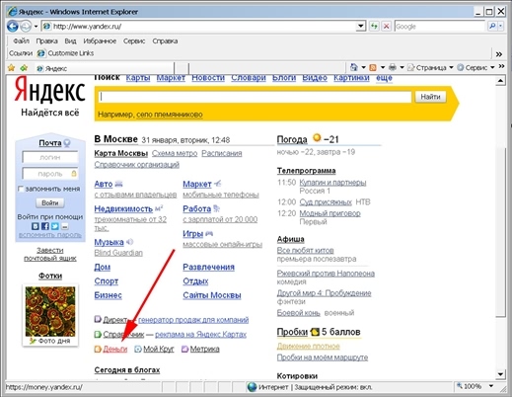Image resolution: width=512 pixels, height=397 pixels.
Task: Click the Фото дня flower thumbnail
Action: pyautogui.click(x=50, y=311)
